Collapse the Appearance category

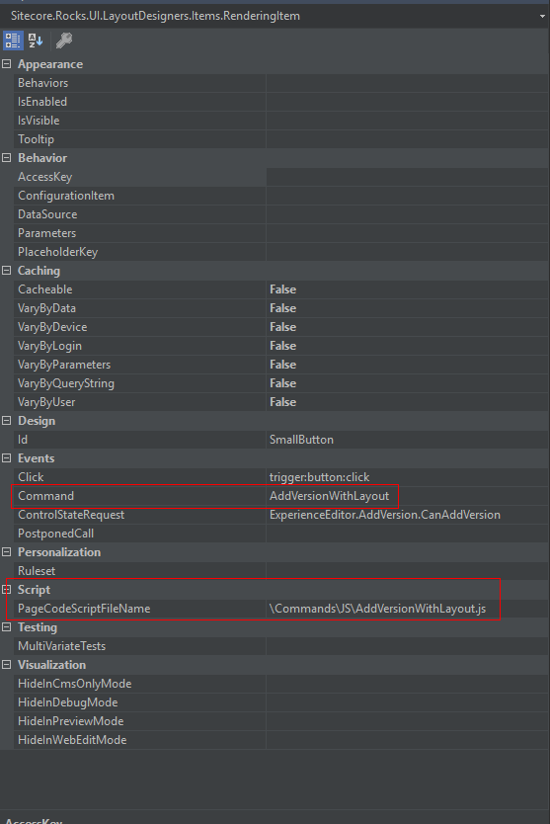coord(6,64)
